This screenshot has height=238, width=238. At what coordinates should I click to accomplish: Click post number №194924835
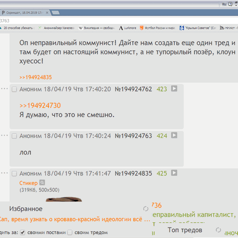pyautogui.click(x=133, y=173)
